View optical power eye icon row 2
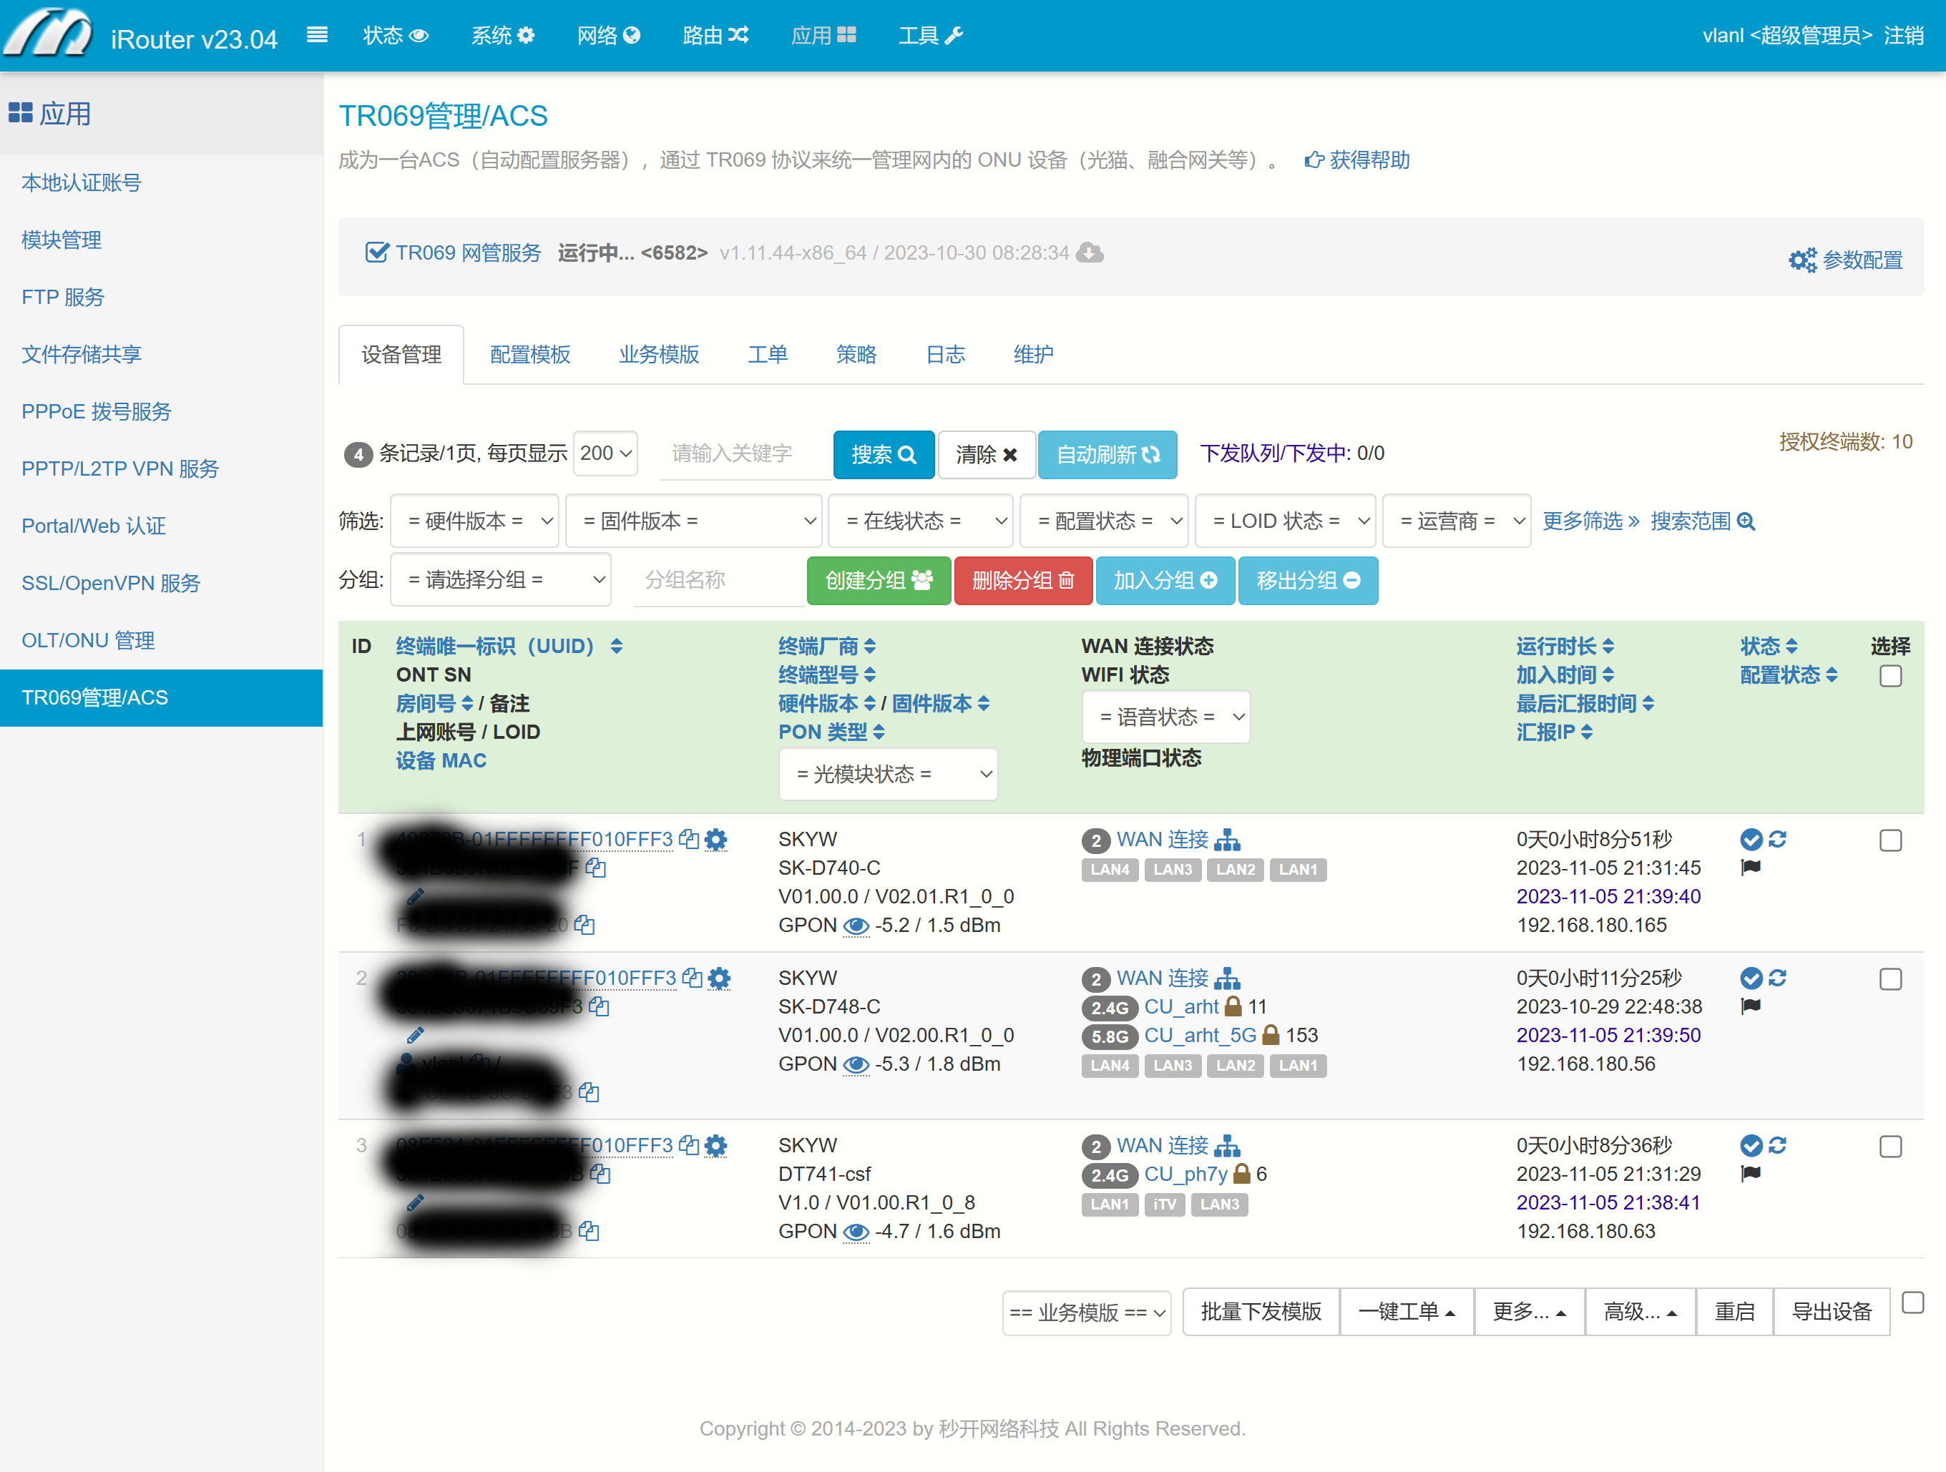 tap(856, 1065)
